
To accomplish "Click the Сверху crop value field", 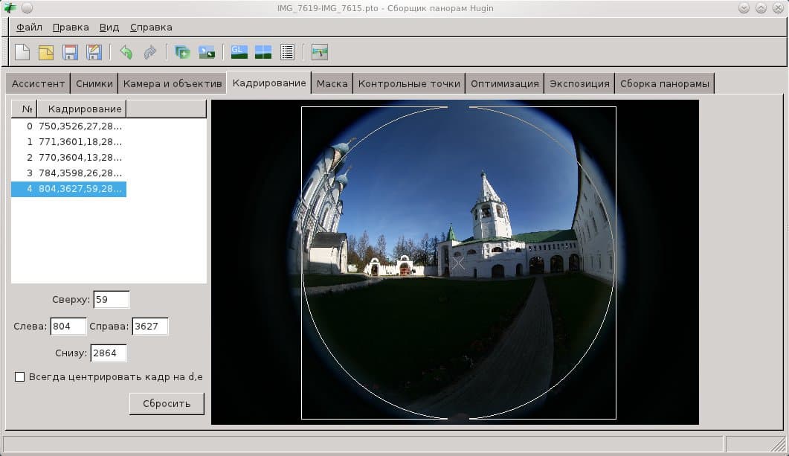I will point(111,300).
